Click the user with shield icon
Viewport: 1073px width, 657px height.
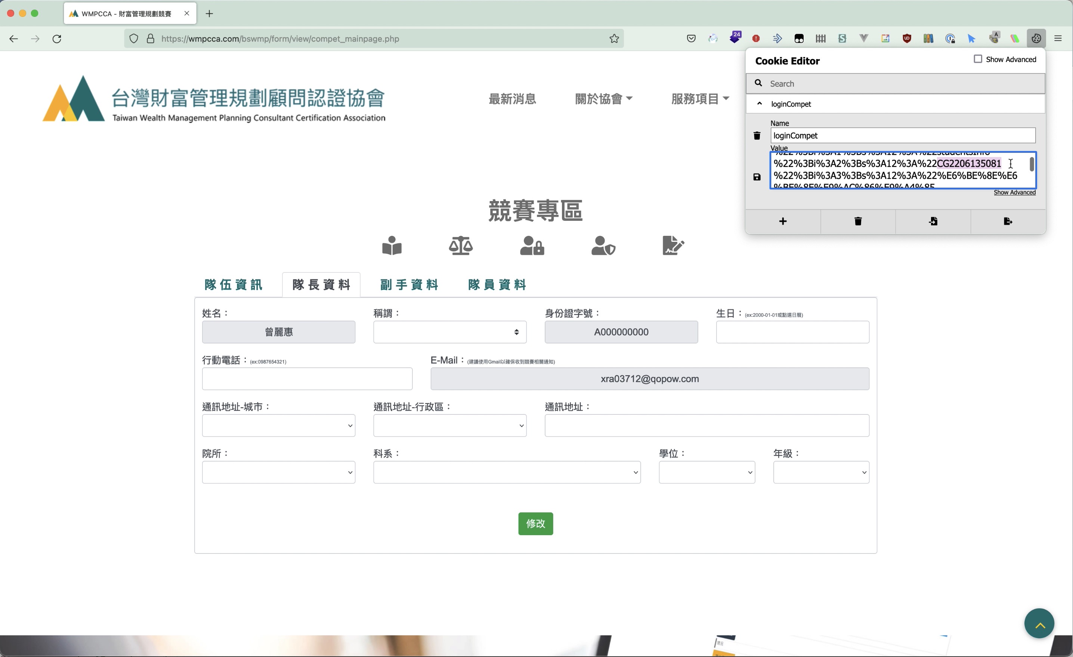coord(603,245)
